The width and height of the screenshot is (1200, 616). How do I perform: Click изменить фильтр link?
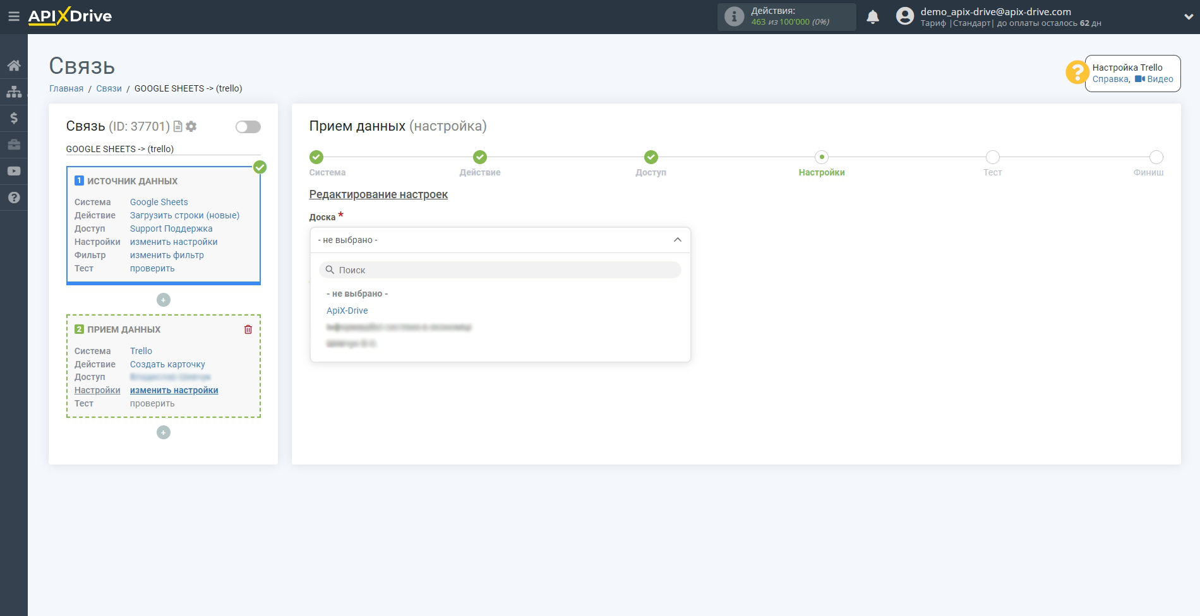pyautogui.click(x=167, y=255)
